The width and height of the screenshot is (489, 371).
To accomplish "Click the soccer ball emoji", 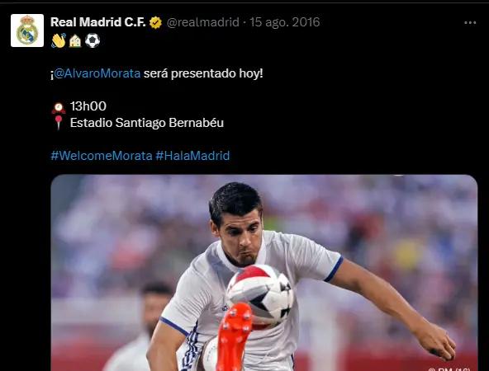I will coord(93,40).
